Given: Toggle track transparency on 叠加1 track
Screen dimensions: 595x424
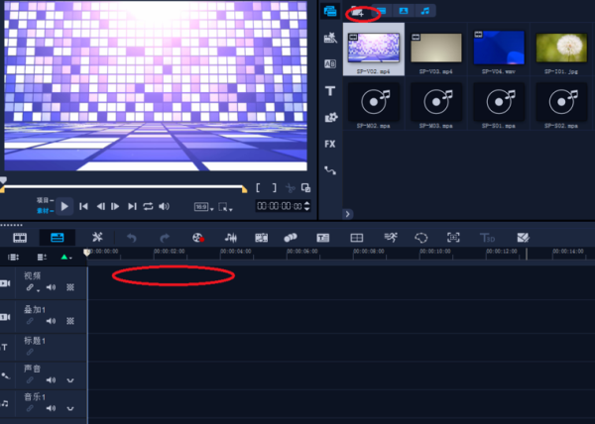Looking at the screenshot, I should point(70,321).
